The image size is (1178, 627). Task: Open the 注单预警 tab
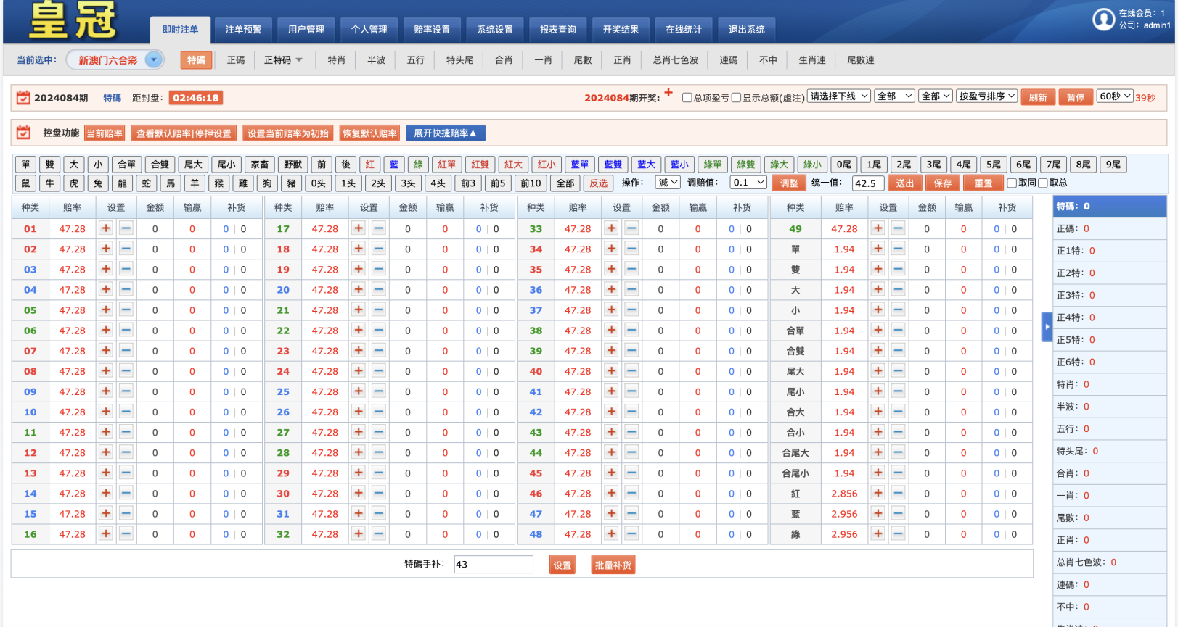pos(243,30)
